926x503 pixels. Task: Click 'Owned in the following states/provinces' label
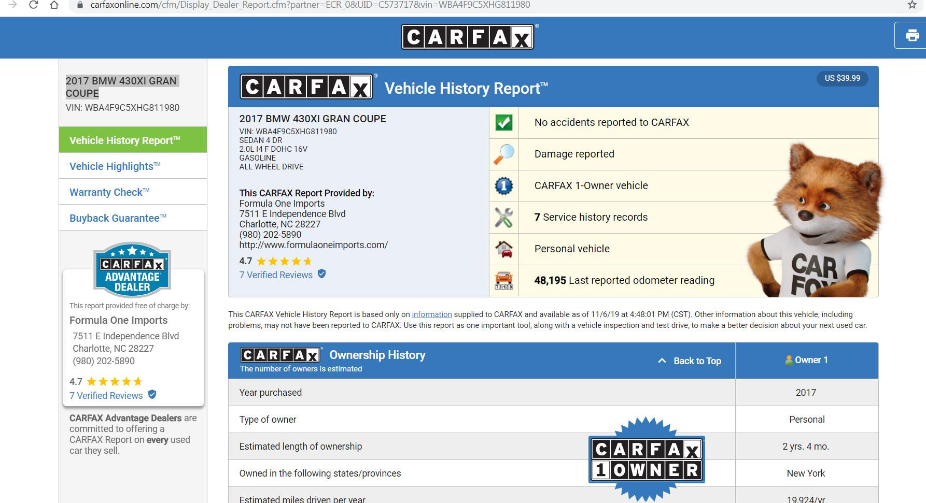(320, 473)
